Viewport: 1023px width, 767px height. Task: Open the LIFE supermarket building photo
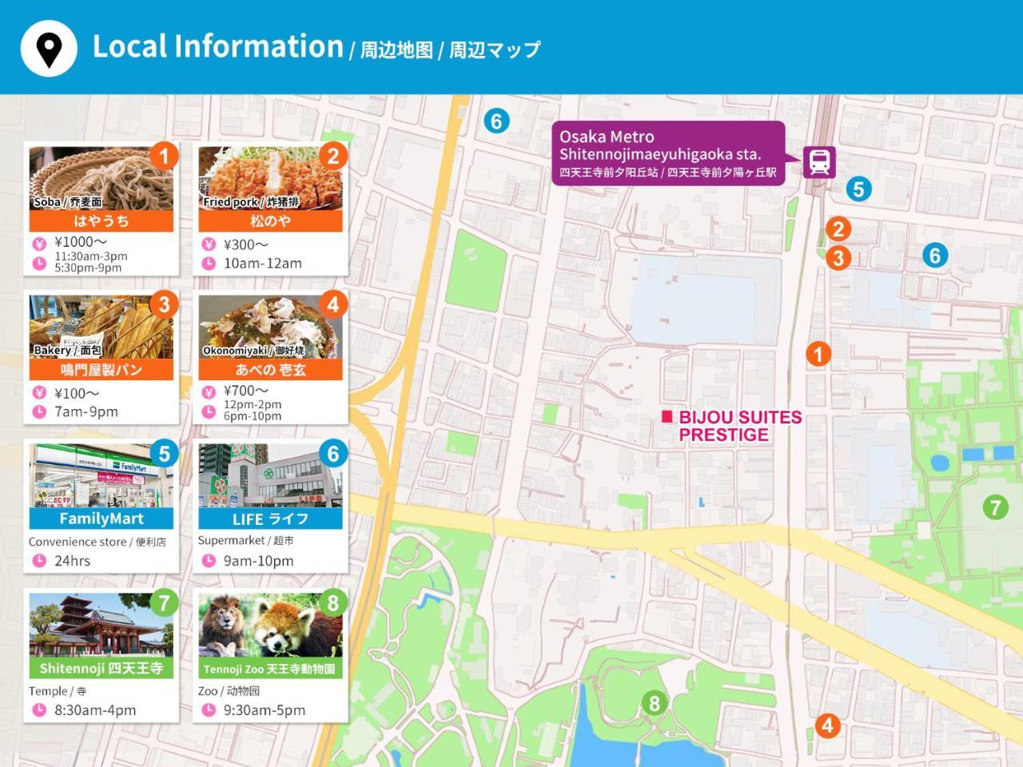[x=271, y=476]
